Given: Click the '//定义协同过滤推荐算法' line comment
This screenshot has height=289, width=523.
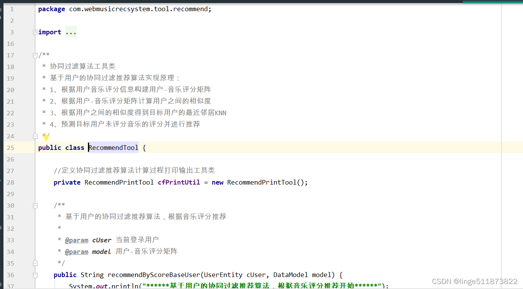Looking at the screenshot, I should (134, 171).
